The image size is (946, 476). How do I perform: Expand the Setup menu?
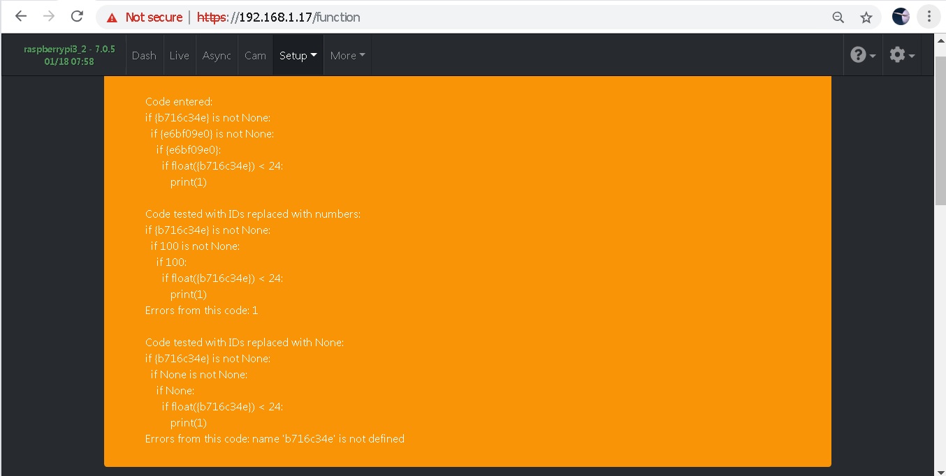point(298,56)
